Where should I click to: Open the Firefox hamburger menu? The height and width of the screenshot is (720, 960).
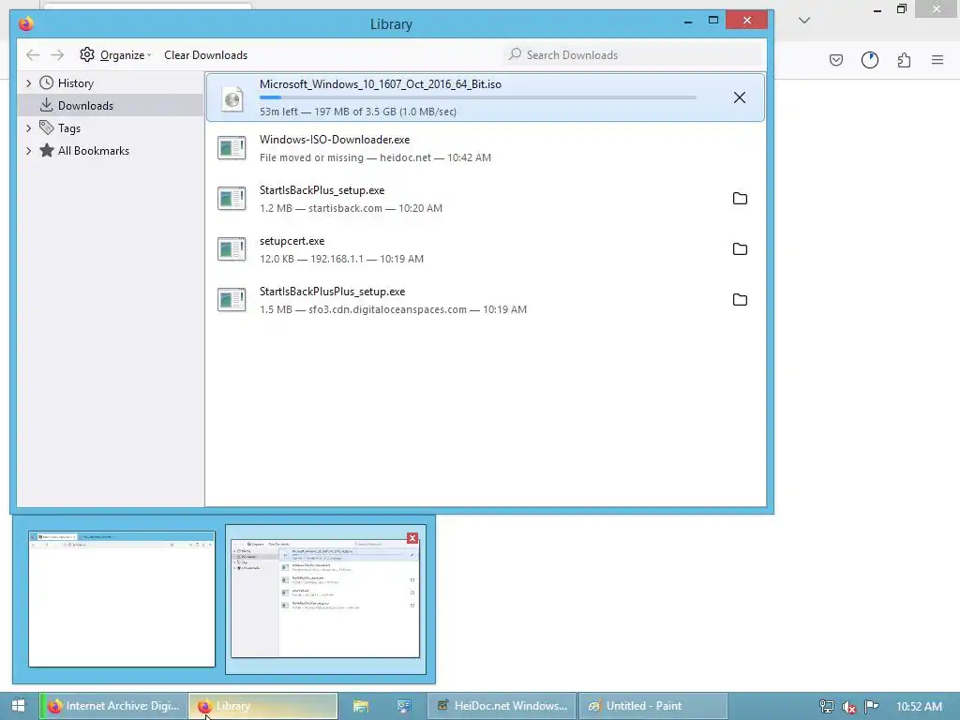(937, 60)
